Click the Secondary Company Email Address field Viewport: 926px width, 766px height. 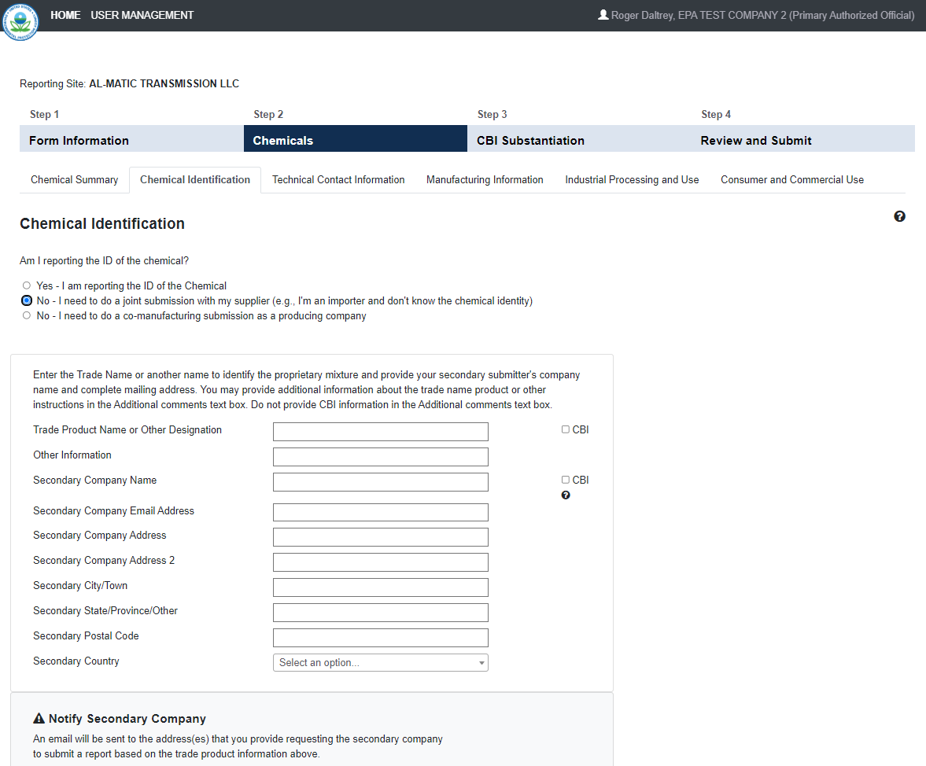(380, 512)
